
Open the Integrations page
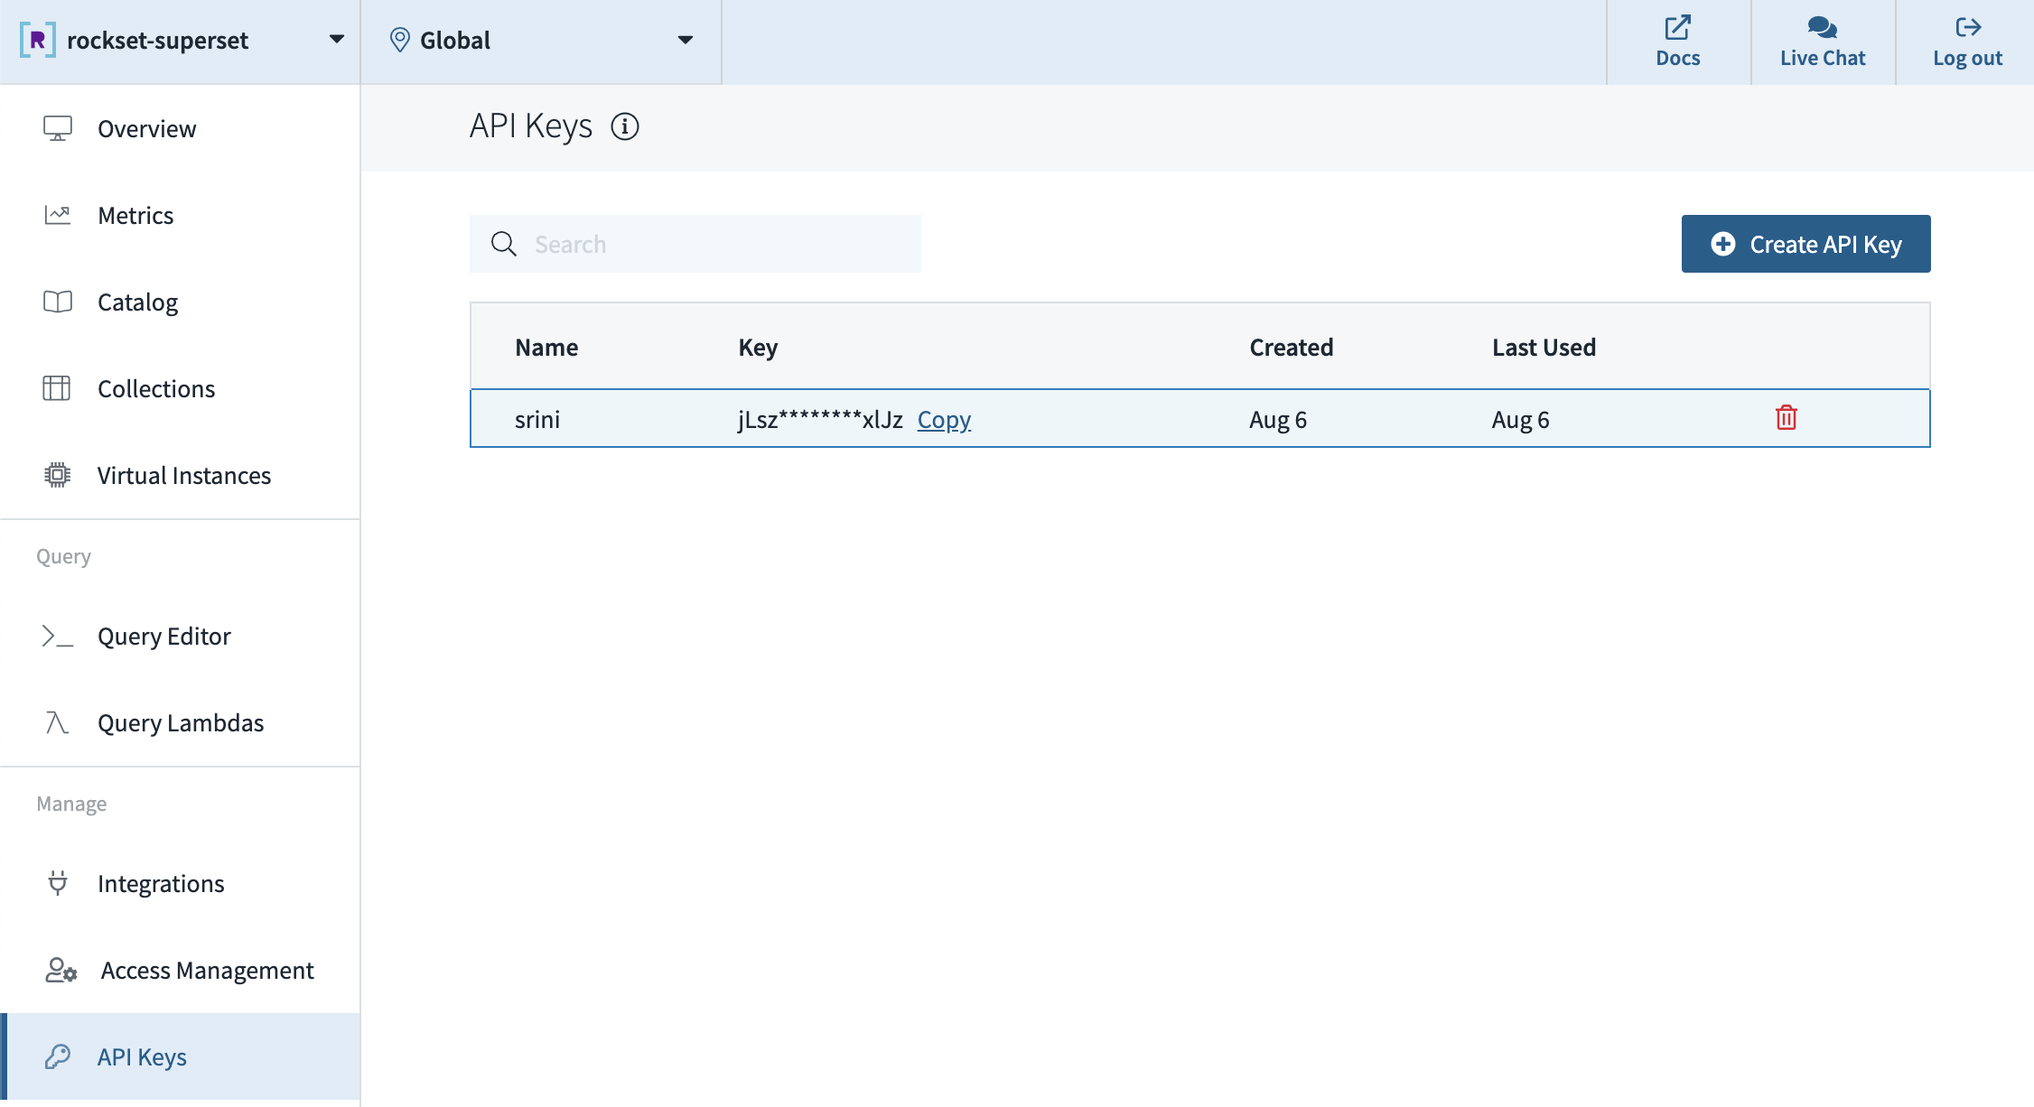[162, 883]
